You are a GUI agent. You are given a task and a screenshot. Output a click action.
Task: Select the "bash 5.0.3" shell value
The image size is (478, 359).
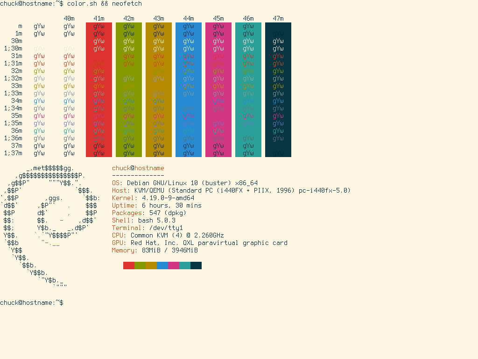(x=157, y=221)
